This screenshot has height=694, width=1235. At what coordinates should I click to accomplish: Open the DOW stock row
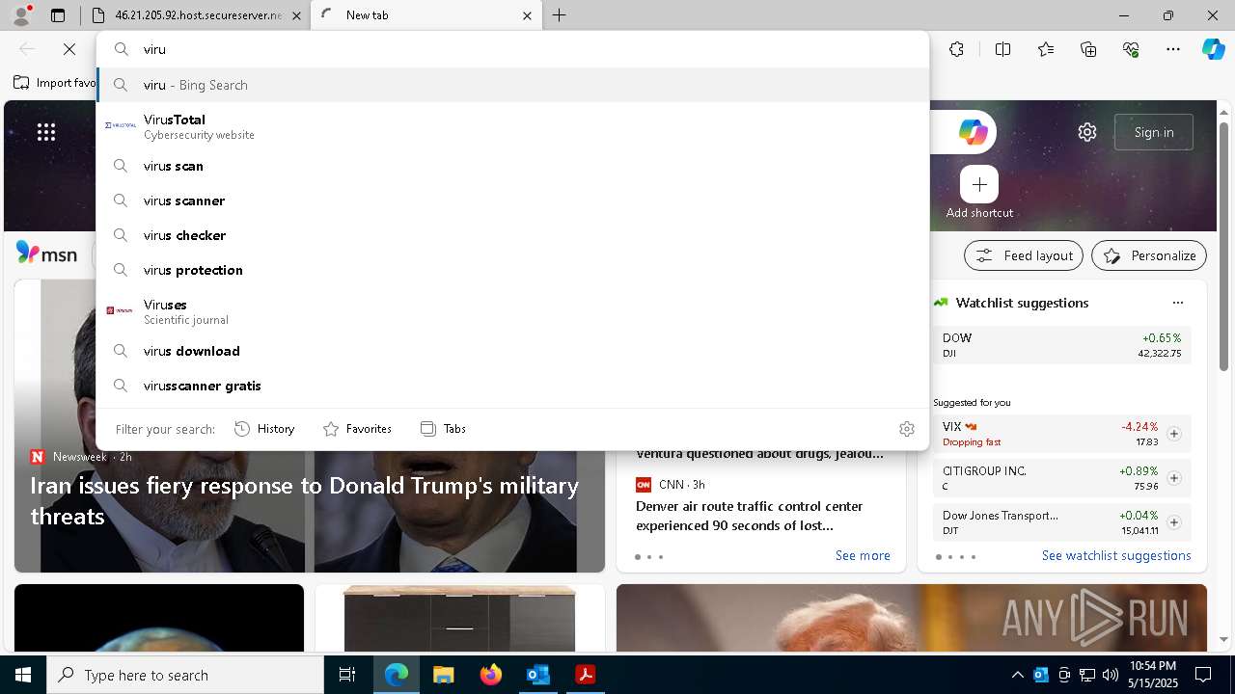pyautogui.click(x=1062, y=345)
